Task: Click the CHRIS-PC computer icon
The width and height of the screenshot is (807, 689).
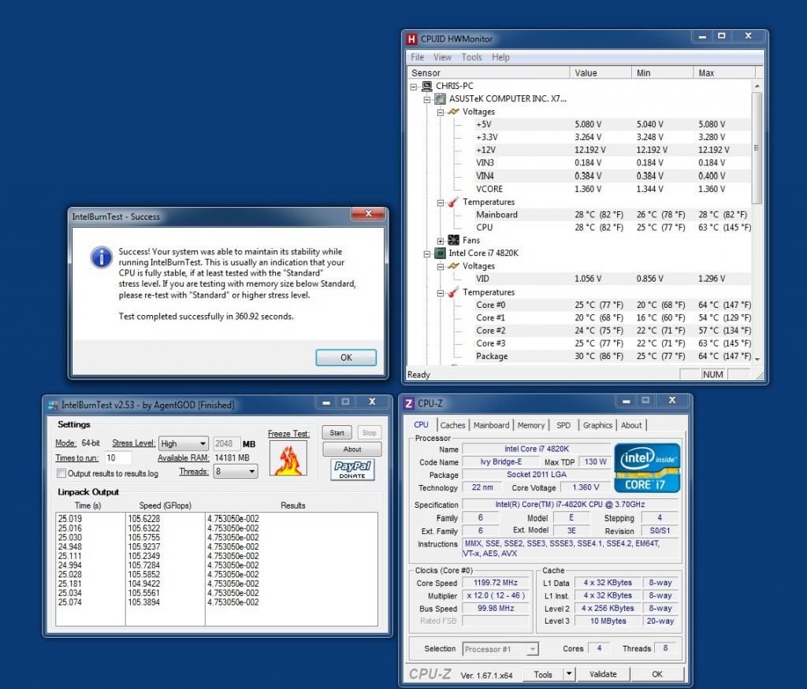Action: [x=426, y=86]
